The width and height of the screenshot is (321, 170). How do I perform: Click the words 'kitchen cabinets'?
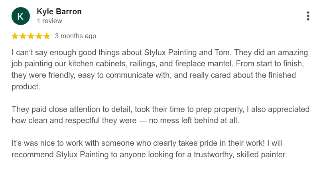(x=96, y=64)
